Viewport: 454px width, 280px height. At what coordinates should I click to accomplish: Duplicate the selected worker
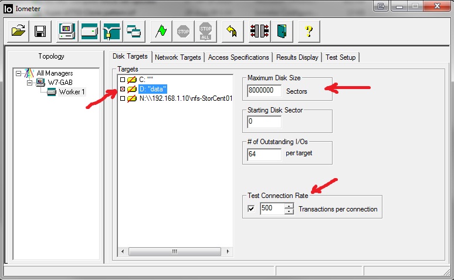pos(134,31)
